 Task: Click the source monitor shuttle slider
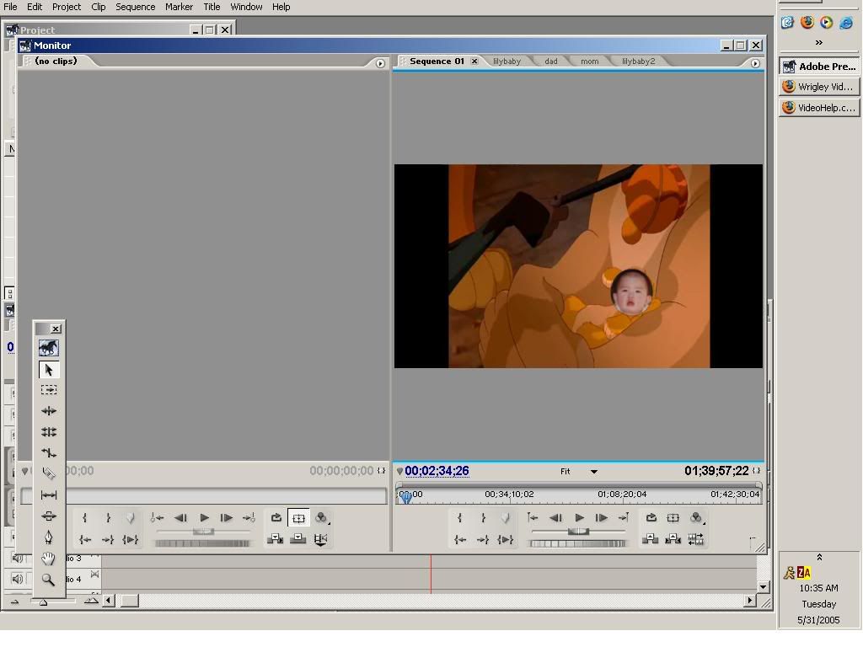pos(203,532)
